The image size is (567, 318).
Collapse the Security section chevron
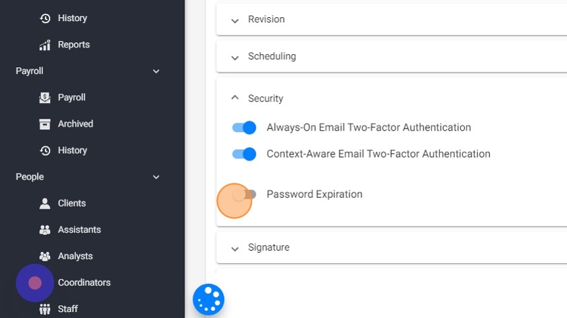(235, 98)
